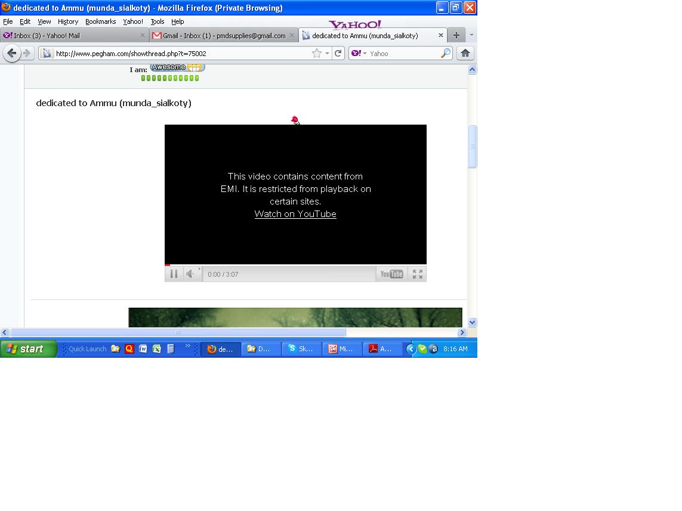Viewport: 682px width, 511px height.
Task: Launch Microsoft Excel from Quick Launch
Action: coord(157,348)
